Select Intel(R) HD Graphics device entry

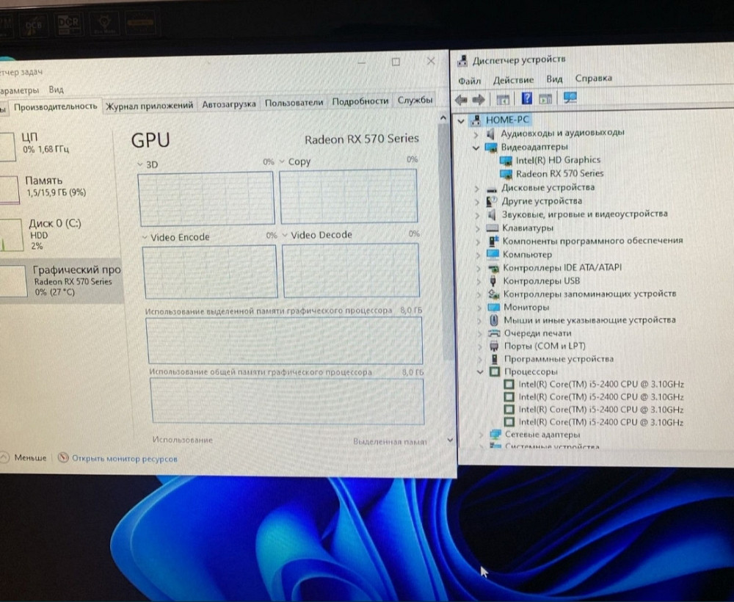[557, 160]
